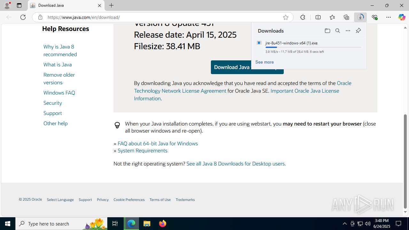The image size is (409, 230).
Task: Open Trademarks footer link
Action: pos(185,200)
